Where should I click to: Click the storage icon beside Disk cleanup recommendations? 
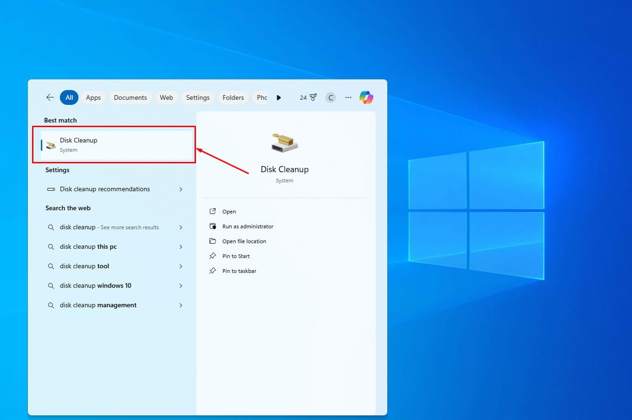tap(51, 189)
